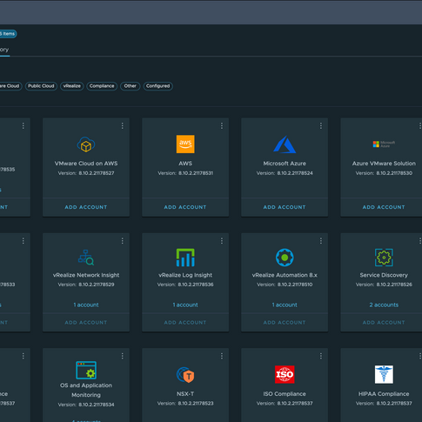This screenshot has height=422, width=422.
Task: Open 2 accounts link under Service Discovery
Action: 384,305
